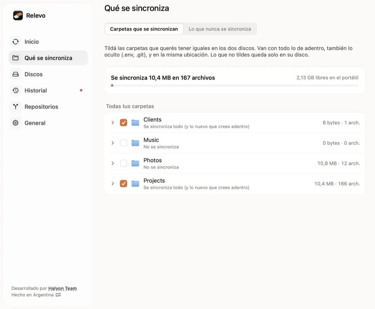This screenshot has height=309, width=375.
Task: Click Clients 'Se sincroniza todo' status text
Action: point(196,127)
